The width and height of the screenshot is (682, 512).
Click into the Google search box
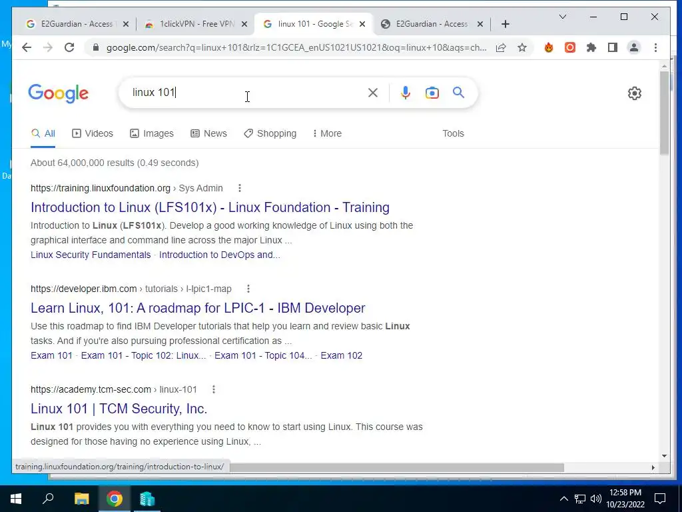click(248, 93)
